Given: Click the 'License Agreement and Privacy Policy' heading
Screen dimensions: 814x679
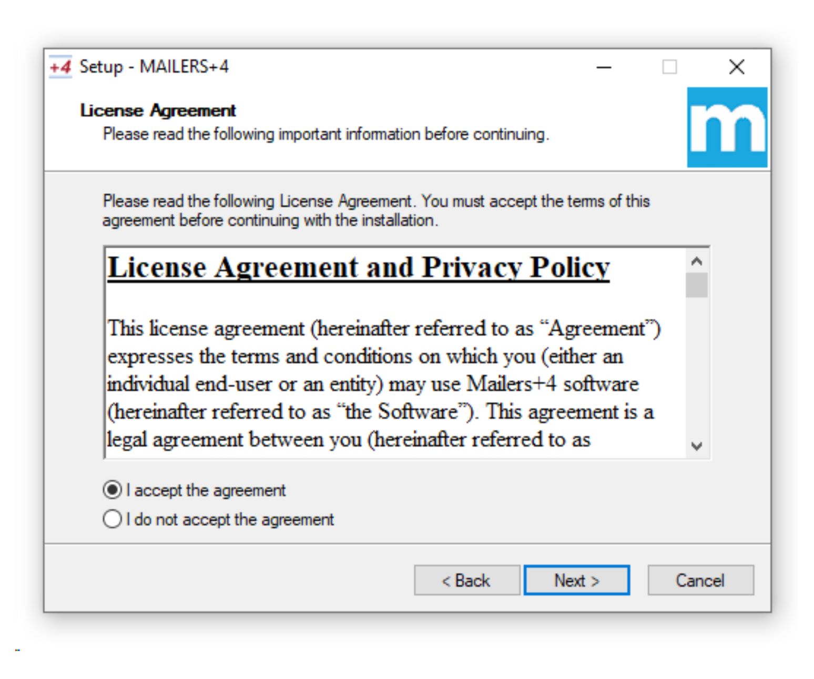Looking at the screenshot, I should click(x=358, y=268).
